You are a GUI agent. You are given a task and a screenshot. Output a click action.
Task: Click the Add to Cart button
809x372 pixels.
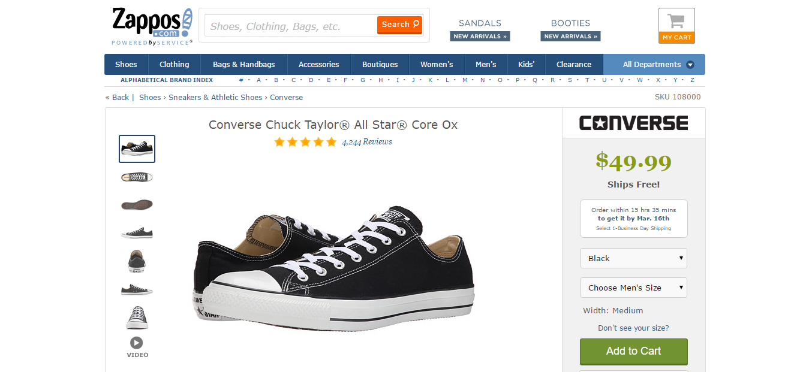[x=633, y=352]
